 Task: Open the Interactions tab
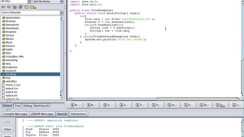(79, 114)
